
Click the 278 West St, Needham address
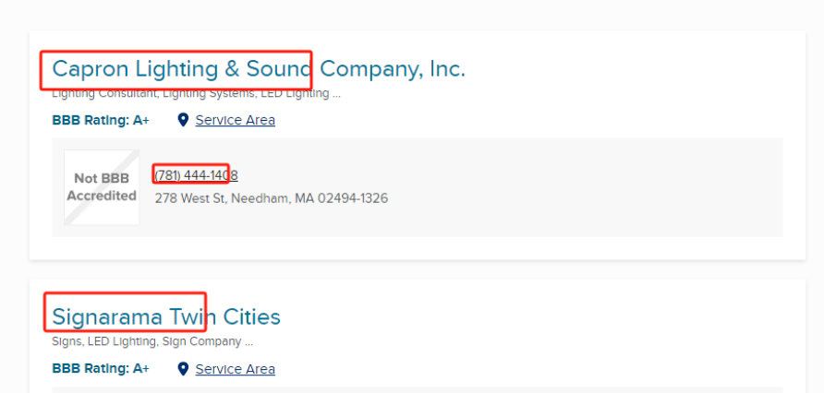tap(272, 198)
